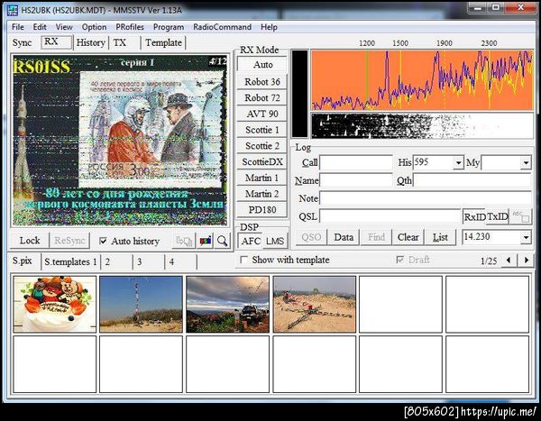
Task: Switch to the History tab
Action: 91,42
